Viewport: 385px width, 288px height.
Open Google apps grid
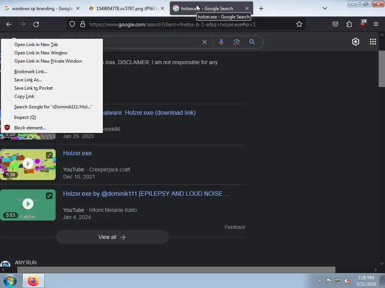(373, 42)
